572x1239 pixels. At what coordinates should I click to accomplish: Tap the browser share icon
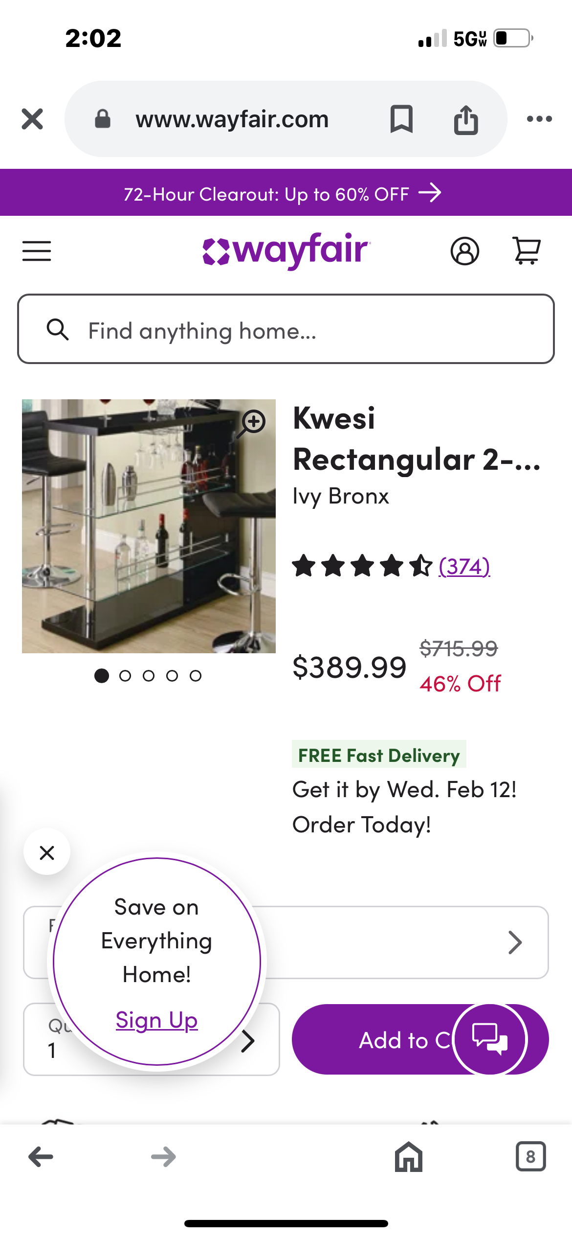pos(466,119)
